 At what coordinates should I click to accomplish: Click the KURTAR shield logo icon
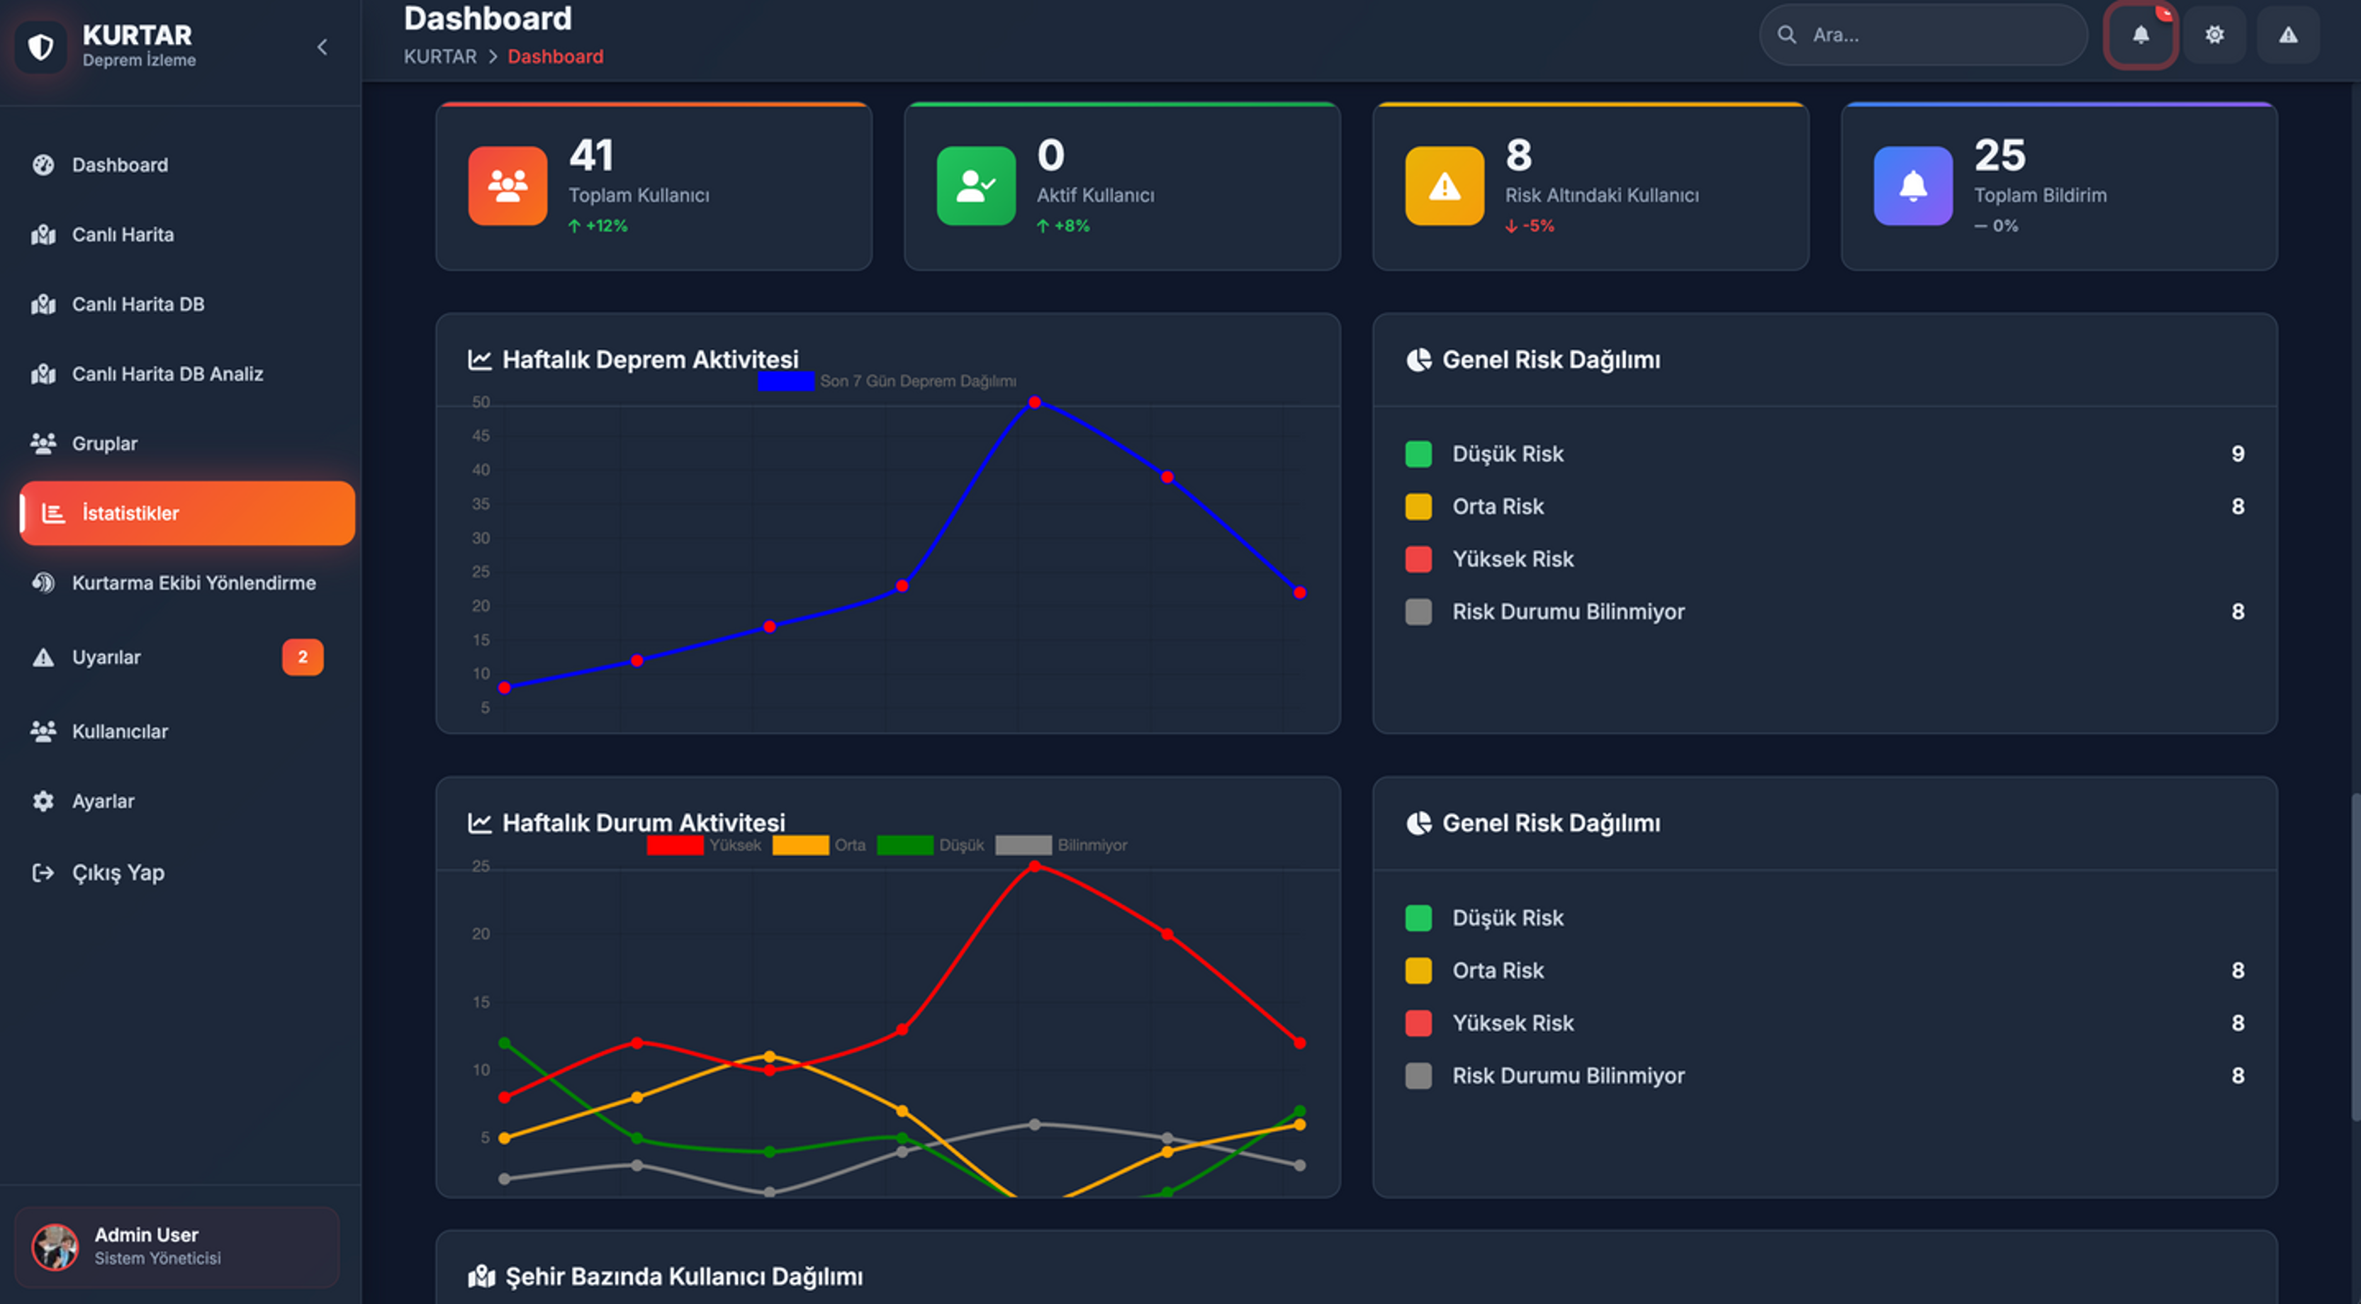pyautogui.click(x=40, y=47)
